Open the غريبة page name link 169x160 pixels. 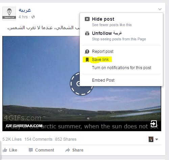click(25, 10)
